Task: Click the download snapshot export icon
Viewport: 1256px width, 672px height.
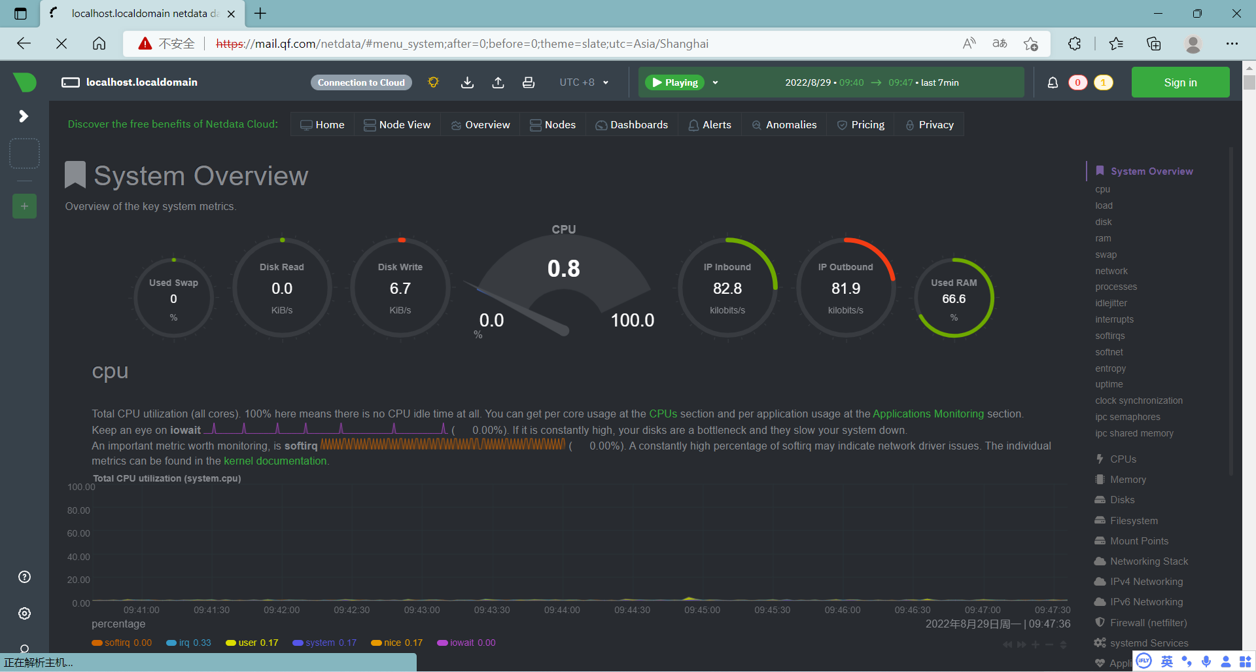Action: [x=467, y=82]
